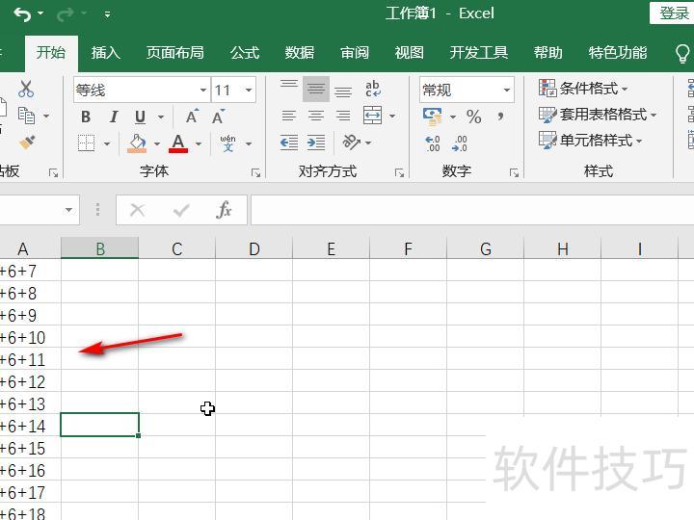The height and width of the screenshot is (520, 694).
Task: Open the 特色功能 tab
Action: point(618,53)
